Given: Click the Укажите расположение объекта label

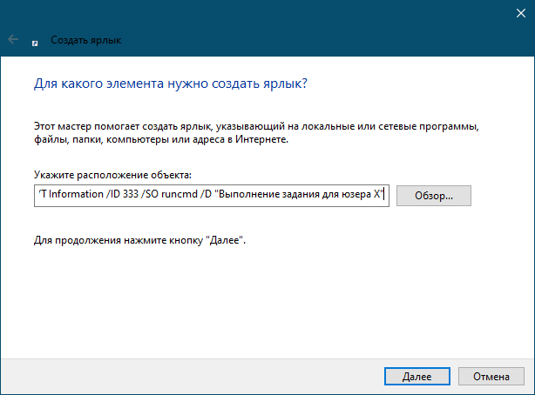Looking at the screenshot, I should pyautogui.click(x=112, y=175).
